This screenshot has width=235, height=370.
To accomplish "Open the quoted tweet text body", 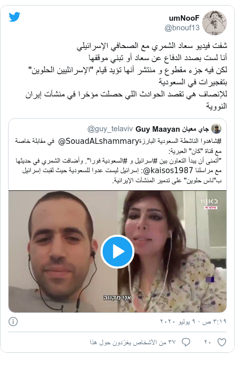I will tap(118, 161).
